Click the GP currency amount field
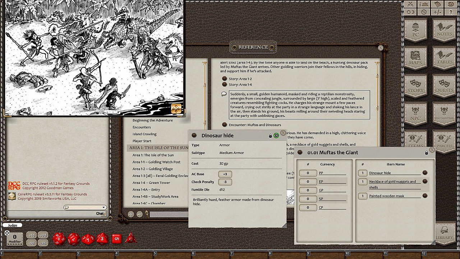This screenshot has height=259, width=460. (308, 190)
